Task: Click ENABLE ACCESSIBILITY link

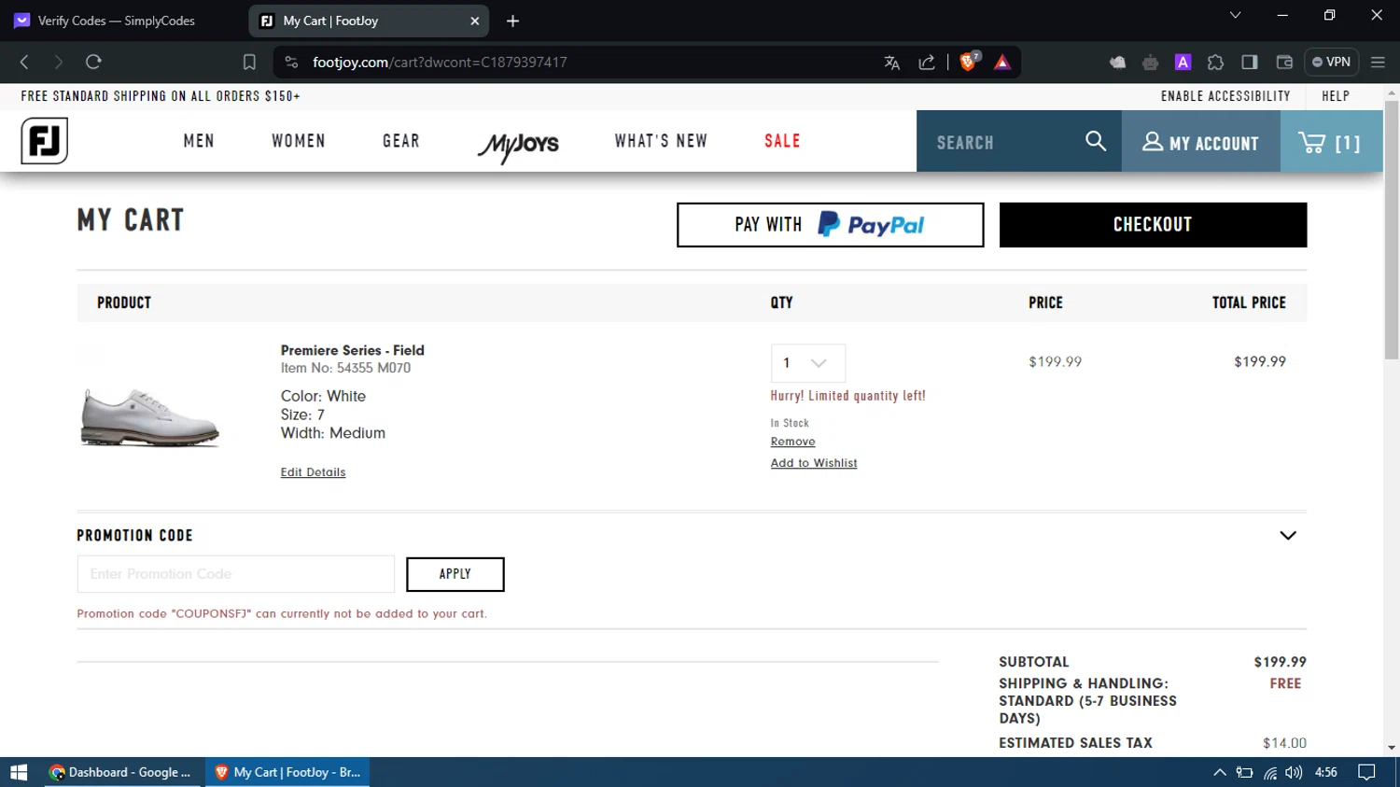Action: pos(1225,96)
